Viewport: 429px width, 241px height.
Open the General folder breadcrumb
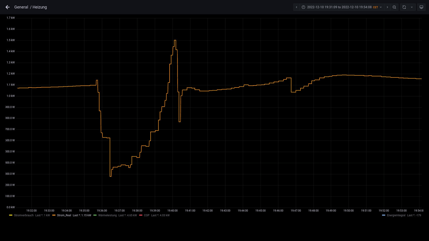pos(21,7)
